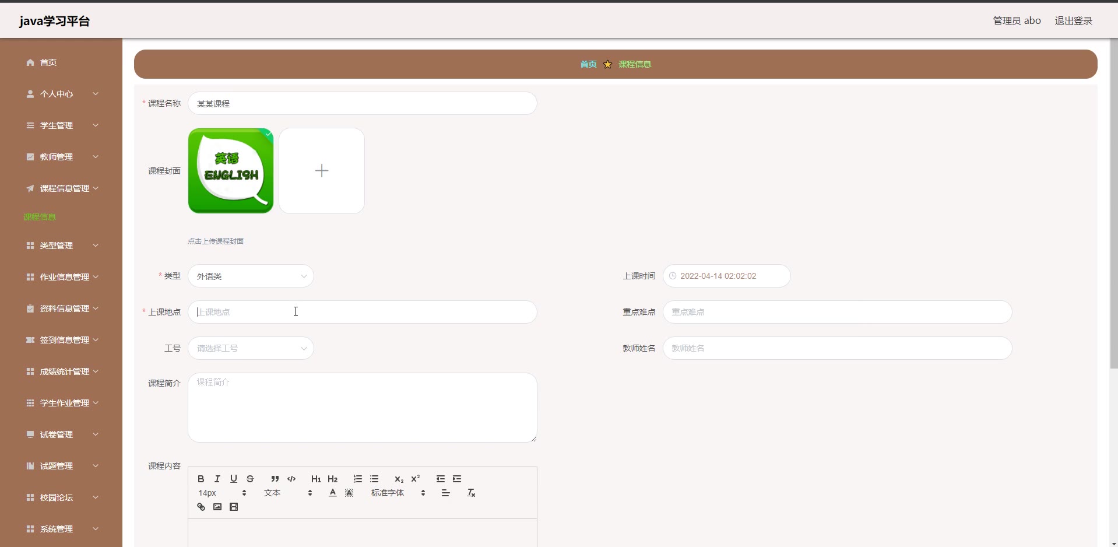1118x547 pixels.
Task: Open 学生作业管理 in the sidebar
Action: pyautogui.click(x=61, y=403)
